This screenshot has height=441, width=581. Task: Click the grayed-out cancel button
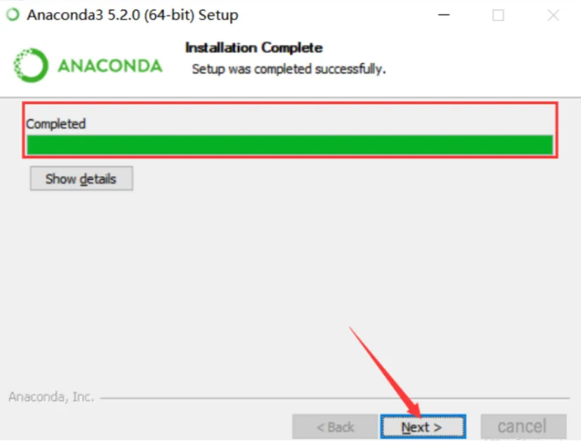point(523,426)
